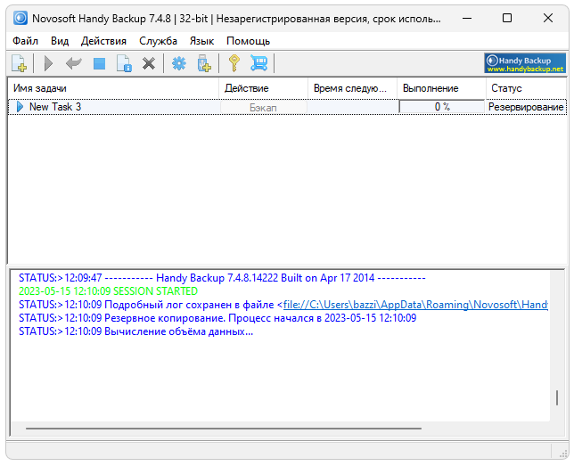
Task: Open the detailed log file link
Action: pyautogui.click(x=415, y=305)
